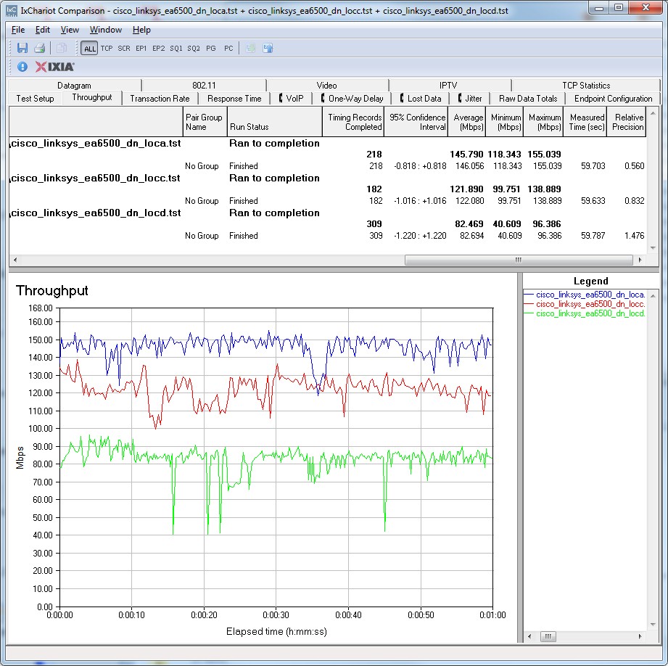
Task: Click the 82.694 average value cell
Action: pyautogui.click(x=471, y=236)
